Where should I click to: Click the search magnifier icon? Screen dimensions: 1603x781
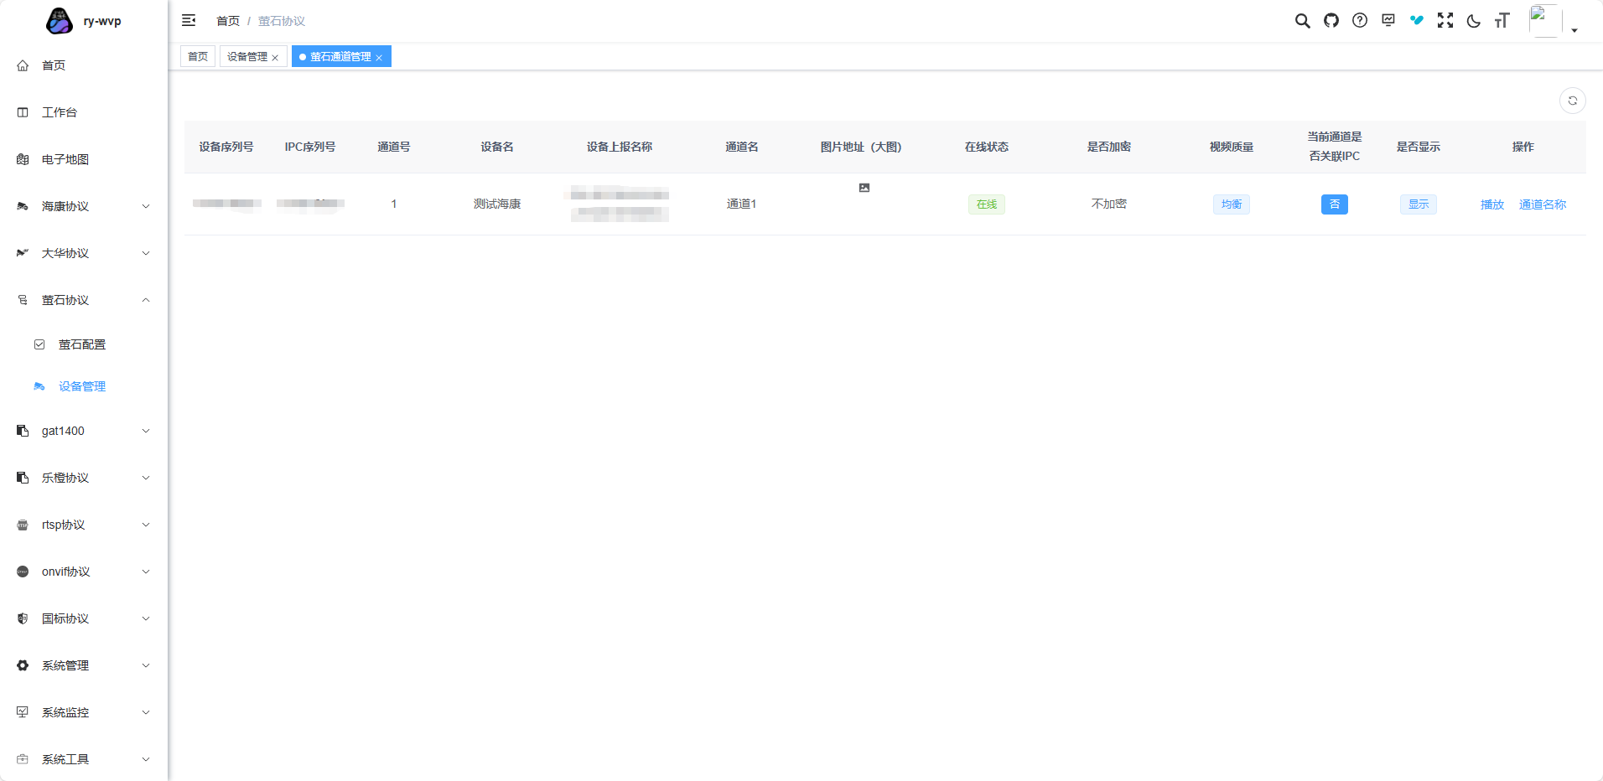[x=1302, y=21]
